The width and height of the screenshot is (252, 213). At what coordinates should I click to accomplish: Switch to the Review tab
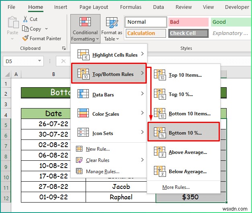184,7
